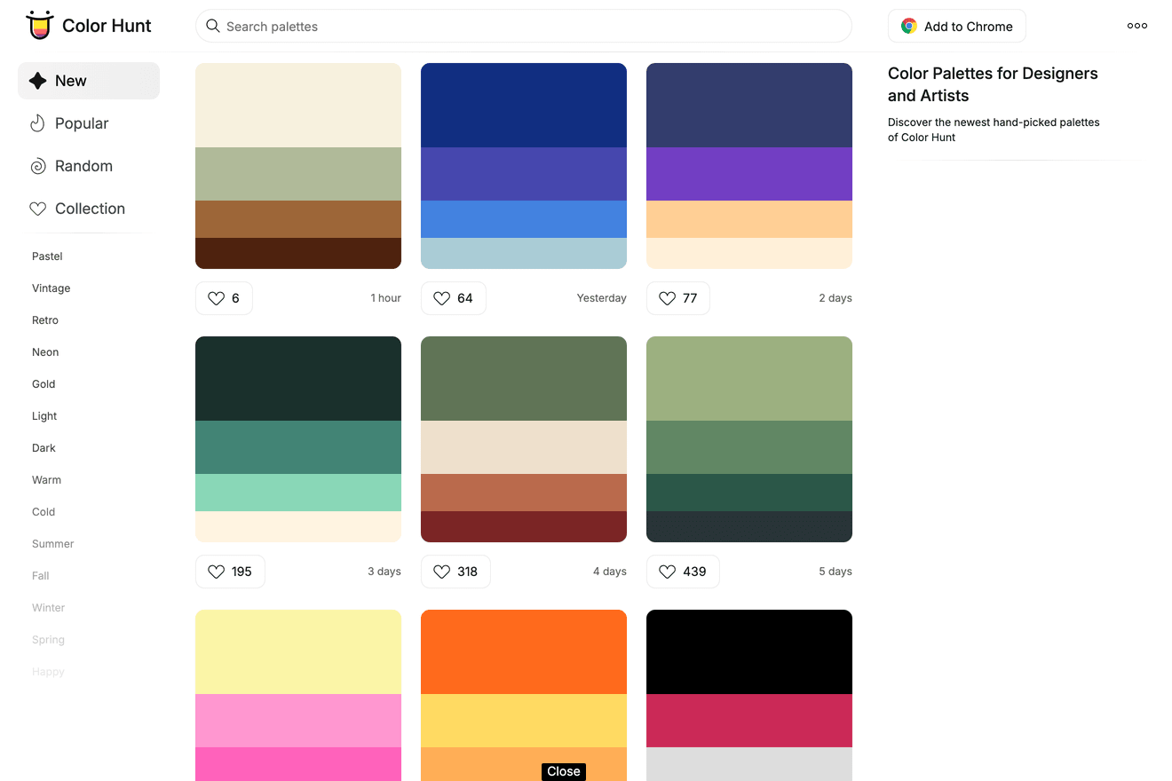
Task: Like the palette with 6 likes
Action: [224, 298]
